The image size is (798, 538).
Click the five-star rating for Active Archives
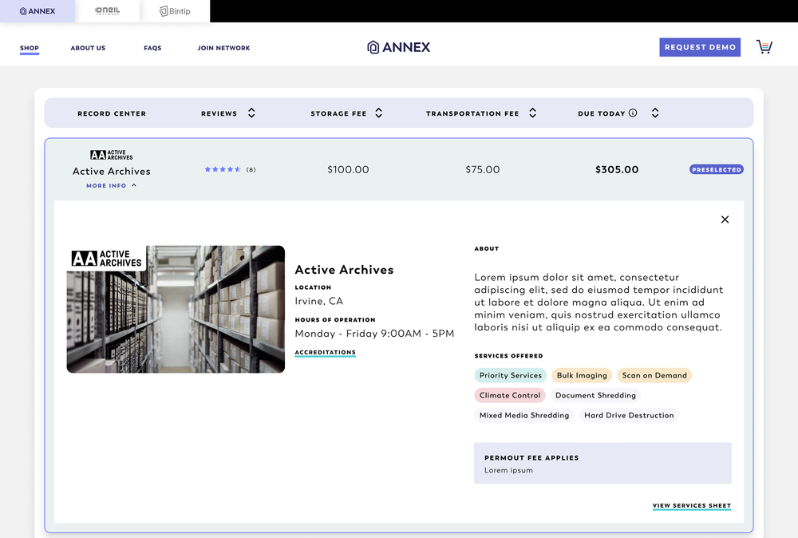pos(223,169)
